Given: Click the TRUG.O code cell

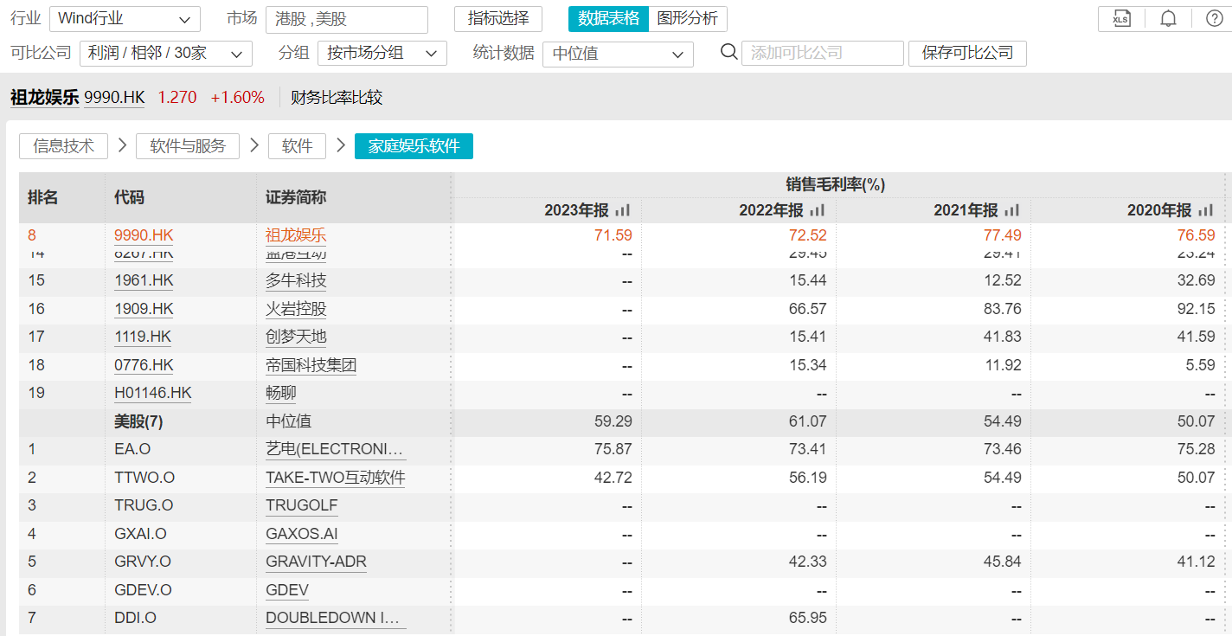Looking at the screenshot, I should click(x=144, y=505).
